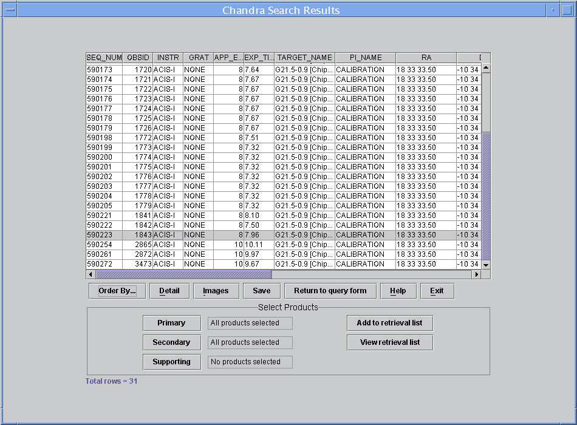Viewport: 577px width, 425px height.
Task: Select row with OBSID 3473
Action: [x=284, y=264]
